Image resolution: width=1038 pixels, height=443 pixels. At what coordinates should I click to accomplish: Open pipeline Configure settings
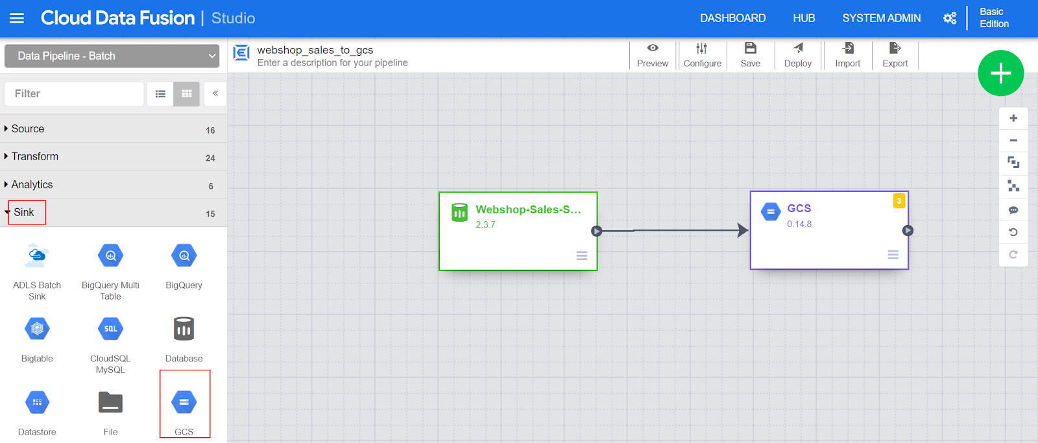point(702,55)
